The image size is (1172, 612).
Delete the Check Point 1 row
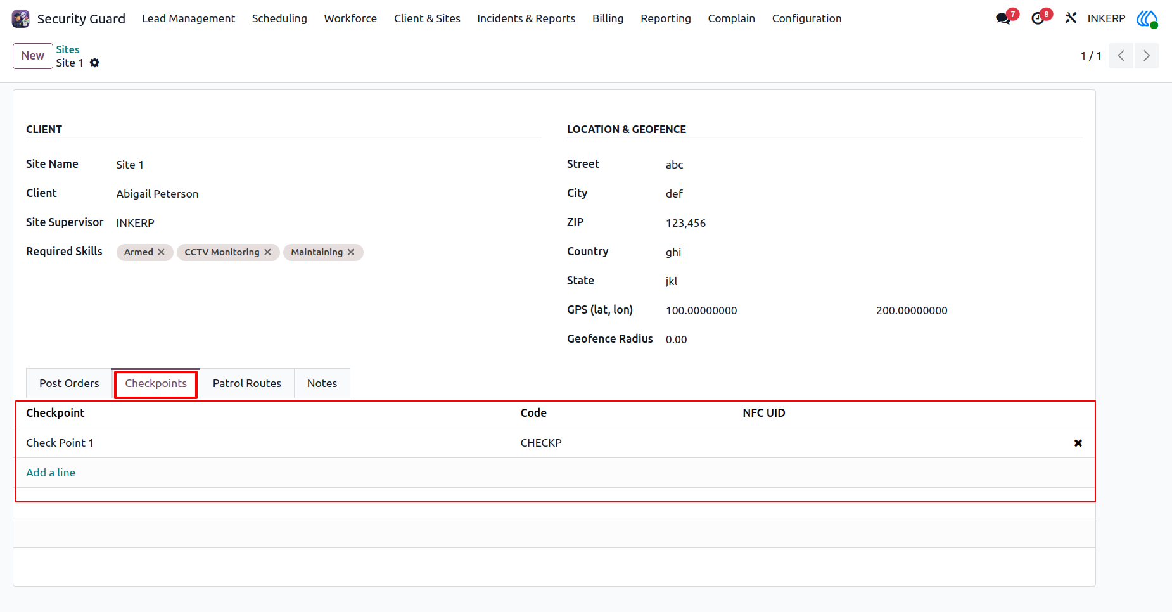point(1078,443)
